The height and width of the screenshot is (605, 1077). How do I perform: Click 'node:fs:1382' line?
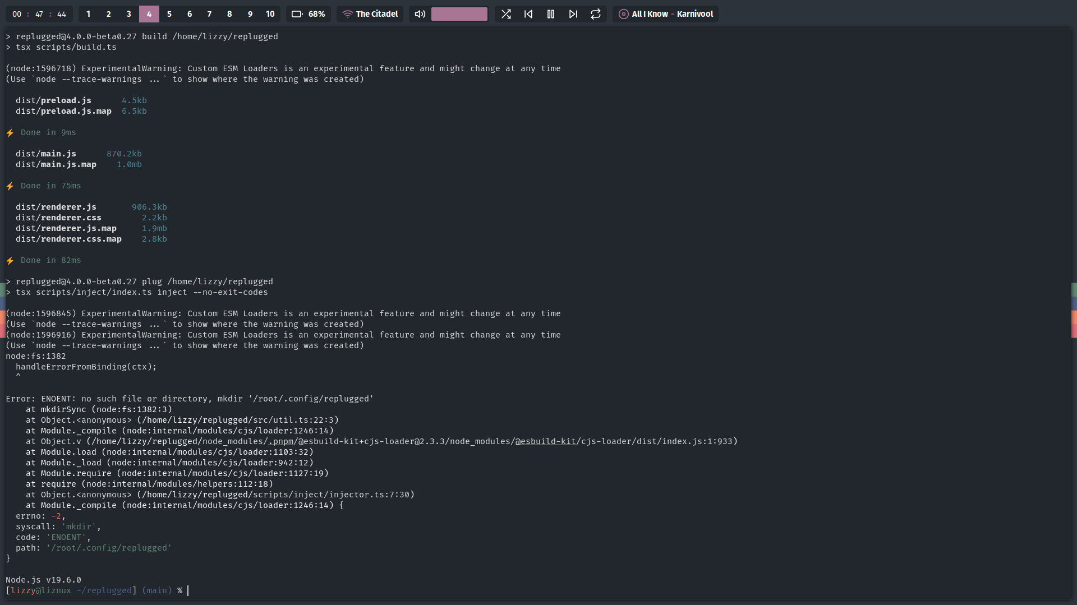point(35,356)
